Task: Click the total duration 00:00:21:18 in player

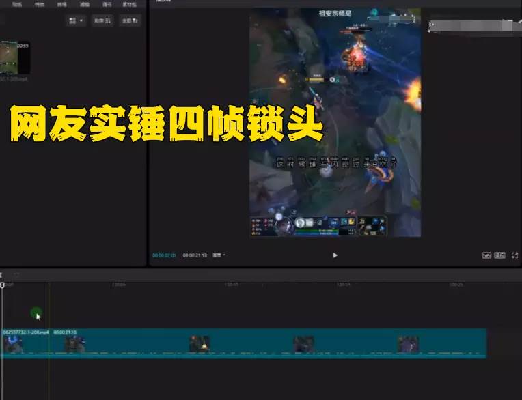Action: click(195, 255)
